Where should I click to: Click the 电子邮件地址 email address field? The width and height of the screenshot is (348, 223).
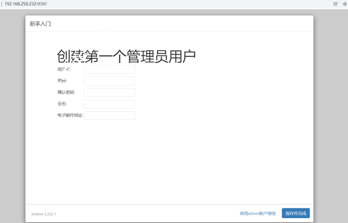pyautogui.click(x=110, y=116)
